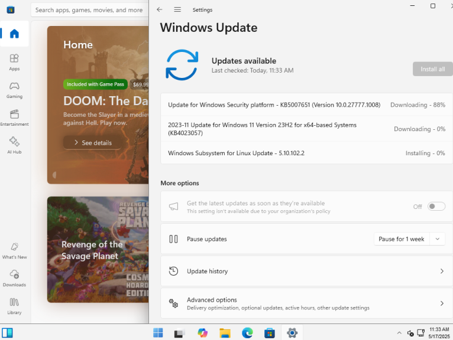Open Entertainment section in Store sidebar
This screenshot has width=453, height=340.
point(14,117)
